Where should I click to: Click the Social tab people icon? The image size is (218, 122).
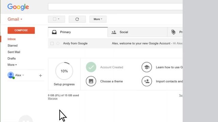(x=114, y=32)
